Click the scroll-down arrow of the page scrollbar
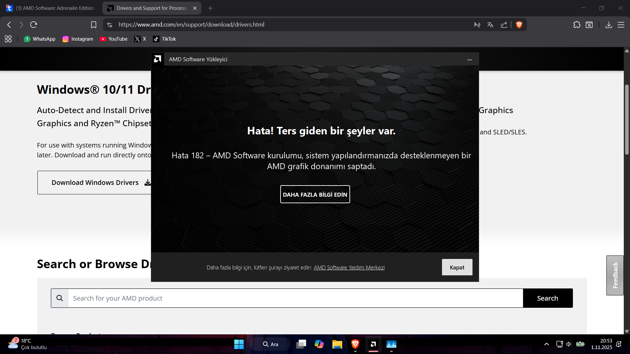Screen dimensions: 630x354 [627, 331]
